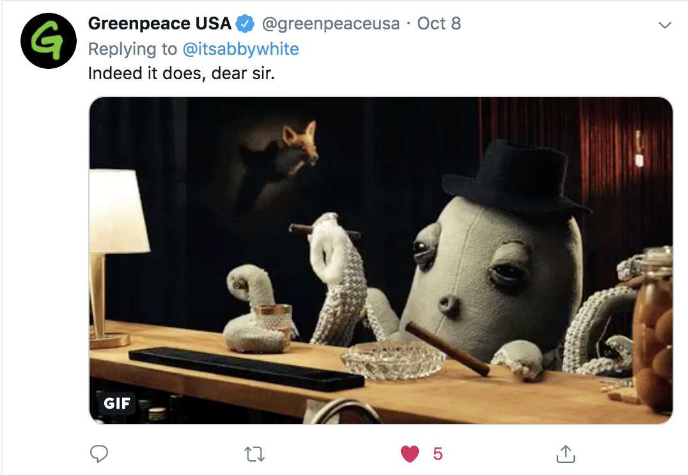The width and height of the screenshot is (688, 475).
Task: Click the octopus's black hat in the GIF
Action: click(x=514, y=176)
